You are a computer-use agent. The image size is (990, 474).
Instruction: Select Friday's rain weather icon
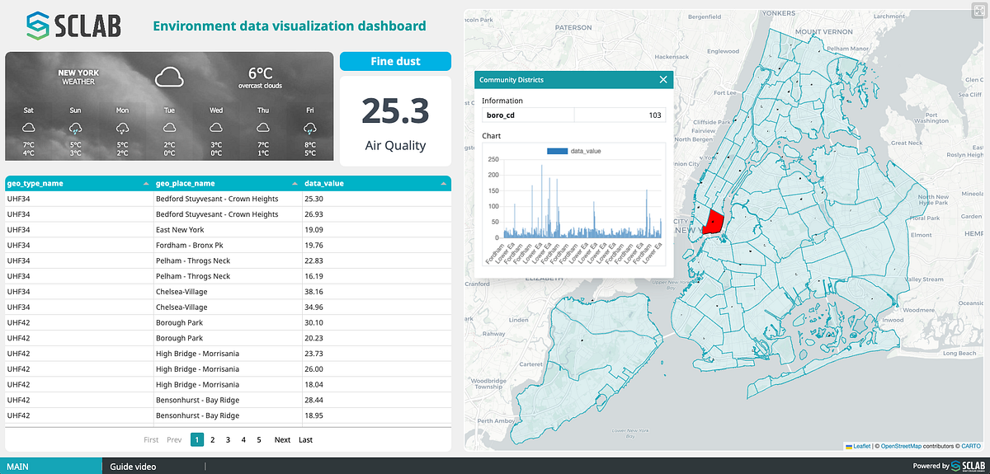pos(310,128)
